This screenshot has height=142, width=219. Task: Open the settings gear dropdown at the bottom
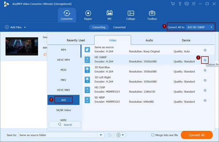[x=120, y=135]
